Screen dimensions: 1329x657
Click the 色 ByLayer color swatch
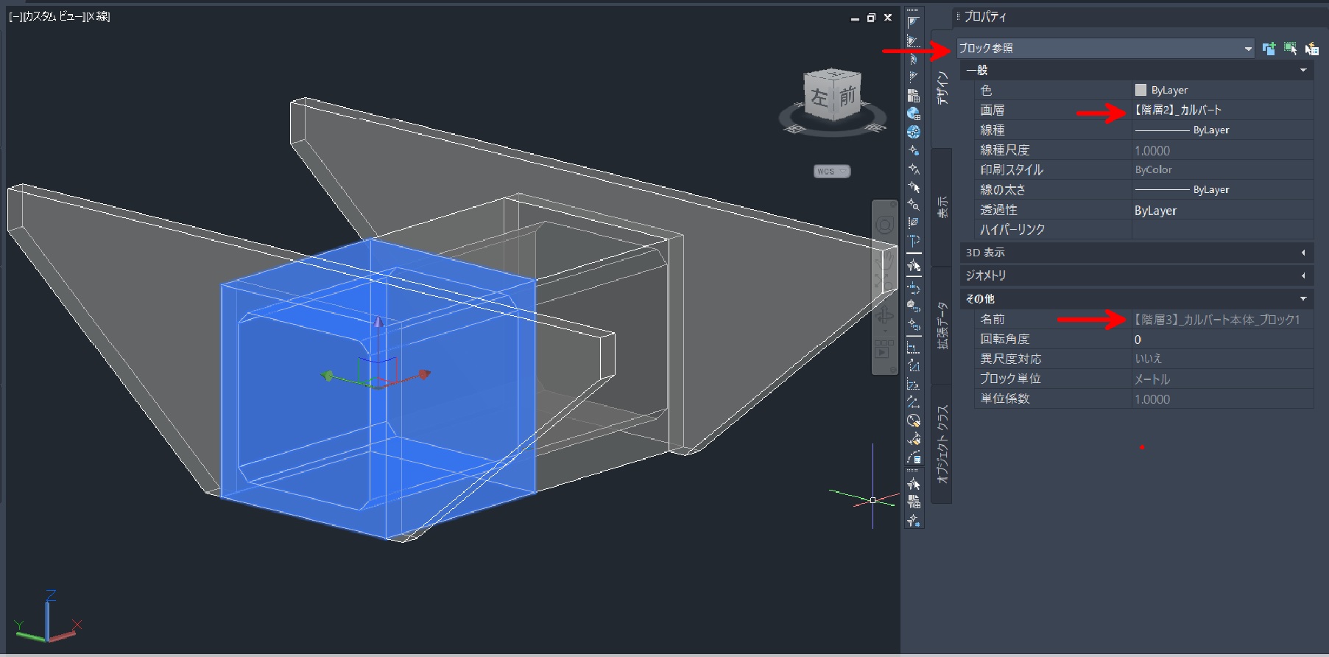tap(1141, 90)
